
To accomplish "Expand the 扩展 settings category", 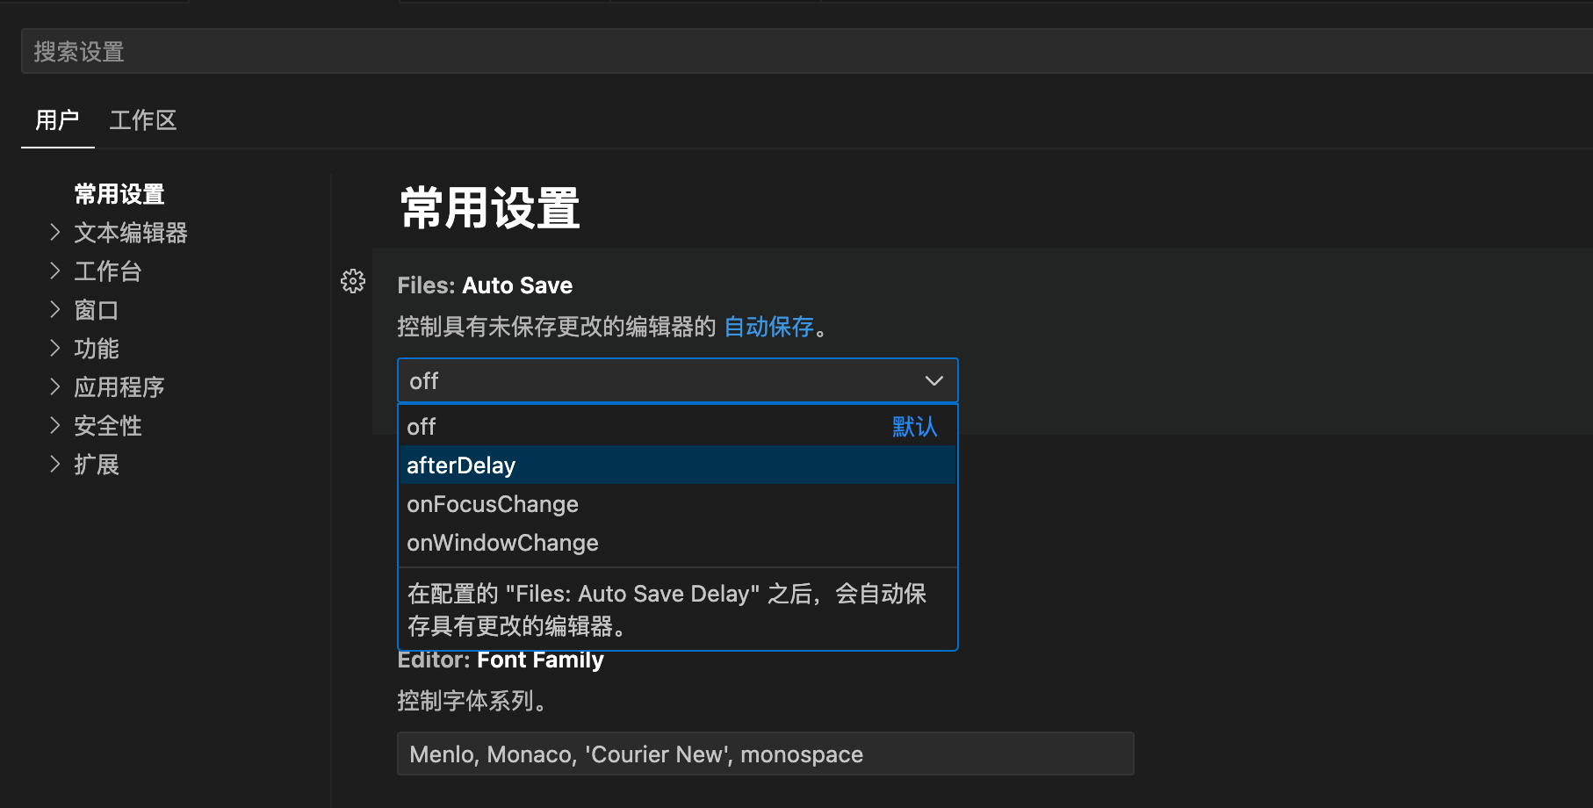I will (55, 465).
